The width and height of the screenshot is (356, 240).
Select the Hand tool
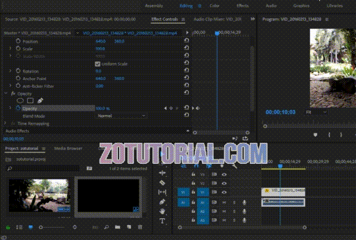tap(162, 212)
